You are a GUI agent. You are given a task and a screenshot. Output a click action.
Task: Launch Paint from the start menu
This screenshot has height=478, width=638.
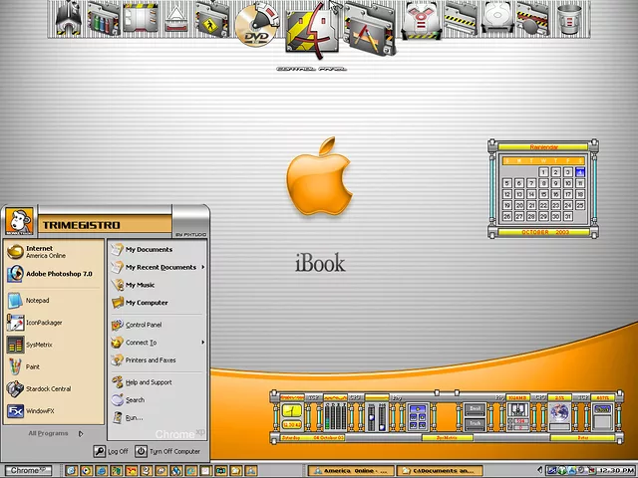coord(53,366)
